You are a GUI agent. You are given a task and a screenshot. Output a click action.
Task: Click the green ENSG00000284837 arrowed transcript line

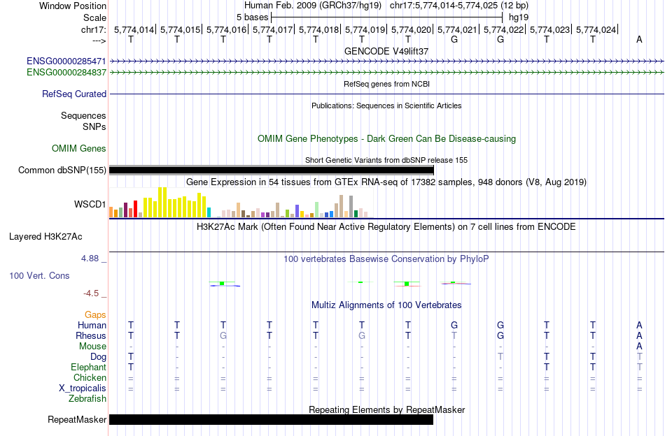(x=387, y=73)
